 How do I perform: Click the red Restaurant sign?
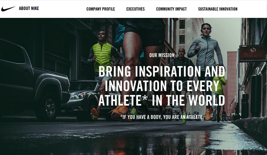[253, 53]
